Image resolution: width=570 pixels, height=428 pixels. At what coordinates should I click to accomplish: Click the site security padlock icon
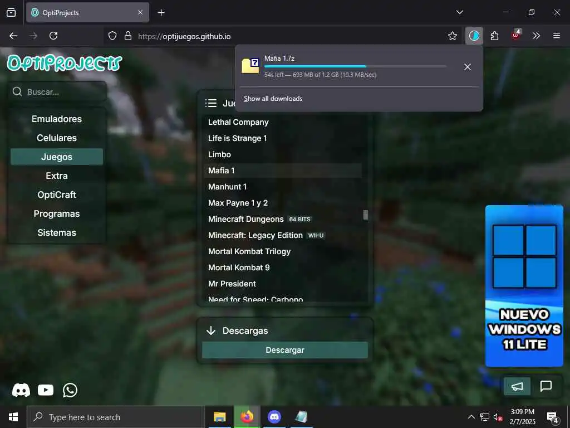127,36
